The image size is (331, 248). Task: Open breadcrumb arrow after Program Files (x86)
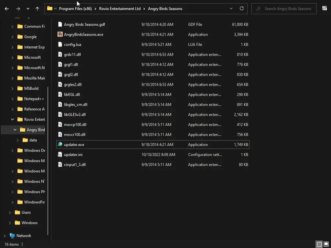(95, 9)
